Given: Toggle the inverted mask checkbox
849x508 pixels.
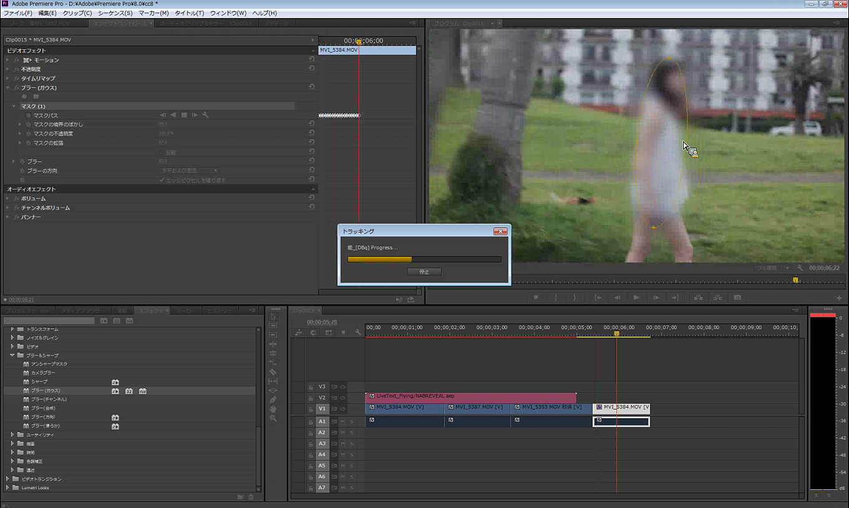Looking at the screenshot, I should click(x=161, y=152).
